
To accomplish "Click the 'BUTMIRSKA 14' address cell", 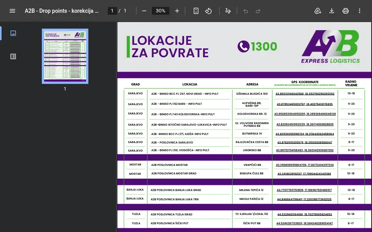I will click(252, 134).
